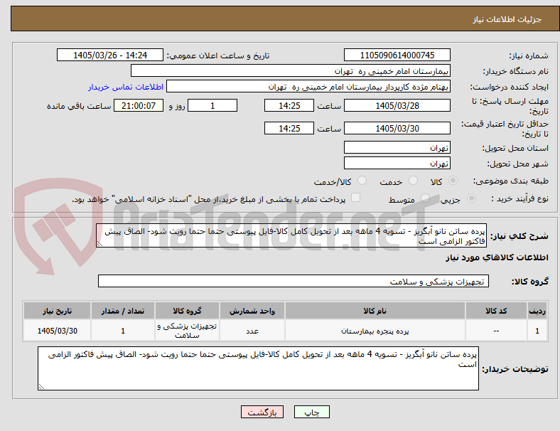Click the quantity cell 1 in table

pyautogui.click(x=123, y=331)
